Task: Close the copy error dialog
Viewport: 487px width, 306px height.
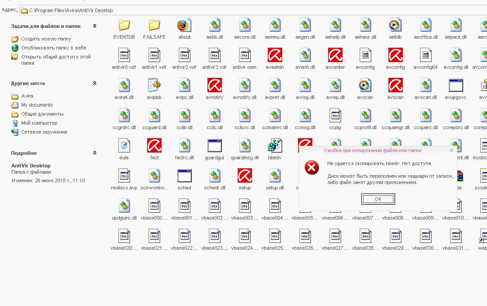Action: (x=451, y=150)
